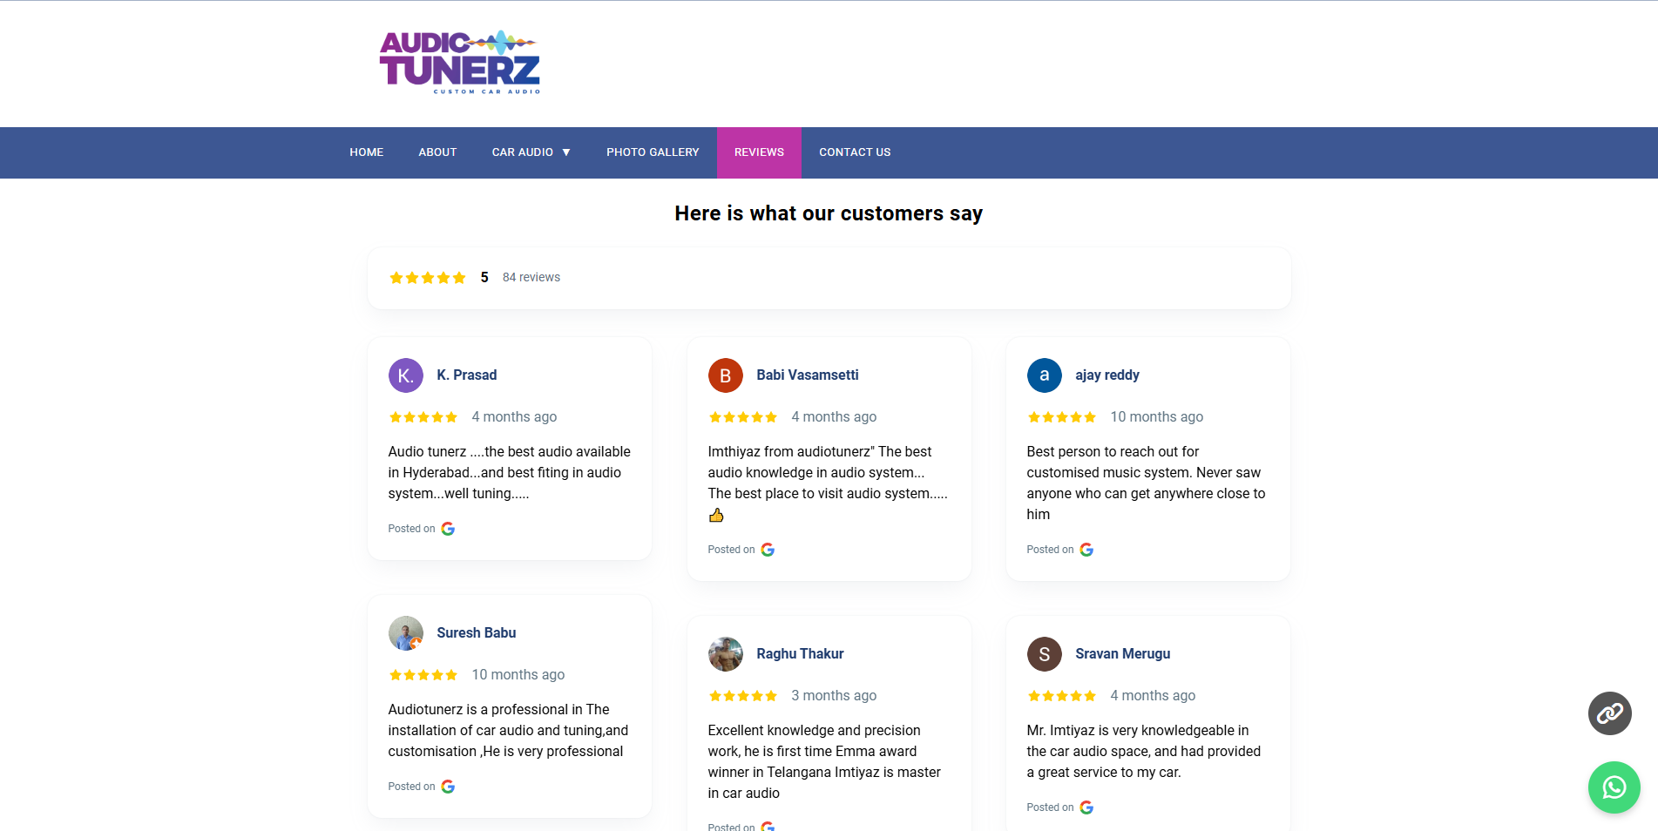Open the Home menu item
Screen dimensions: 1658x831
click(x=367, y=152)
